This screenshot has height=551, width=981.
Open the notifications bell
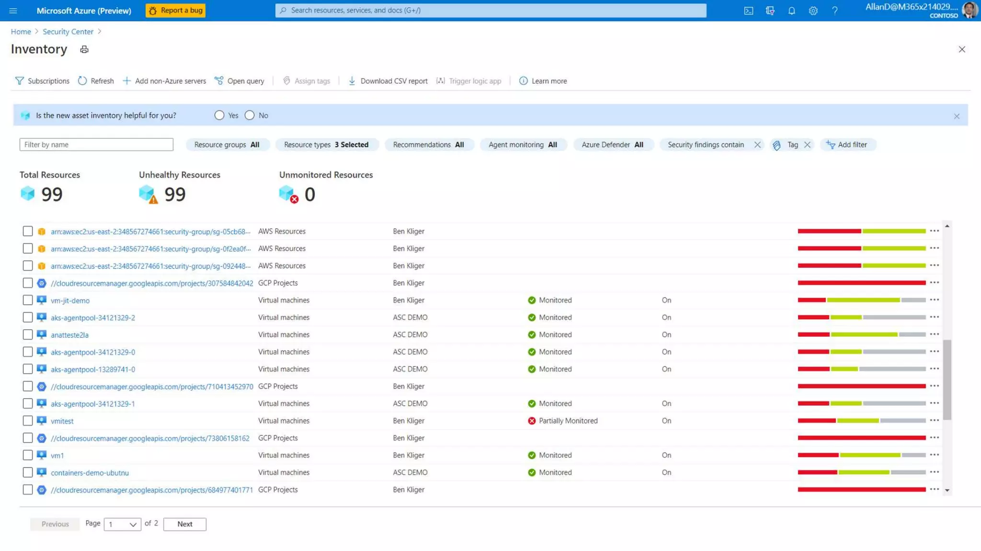pyautogui.click(x=791, y=11)
